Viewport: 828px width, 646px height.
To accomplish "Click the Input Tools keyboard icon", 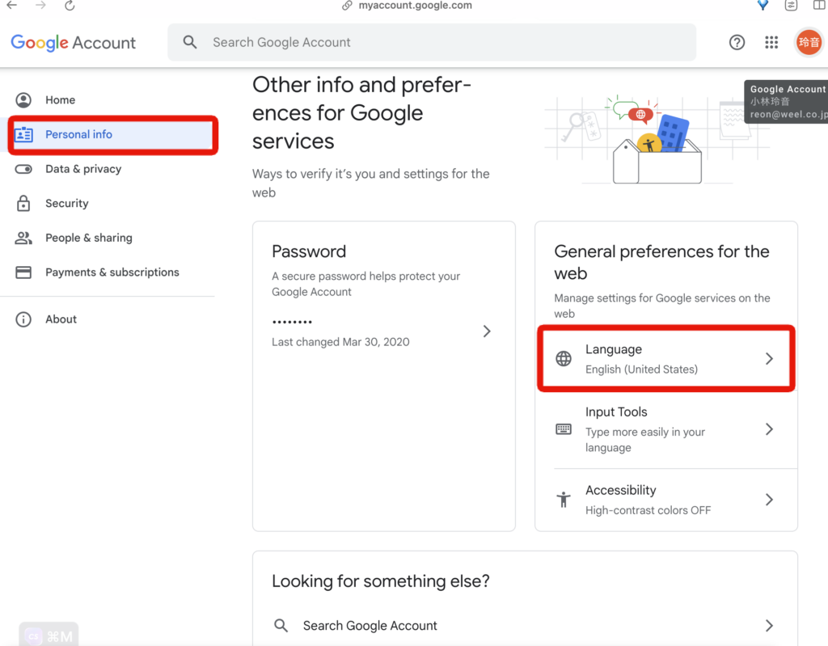I will pyautogui.click(x=564, y=429).
